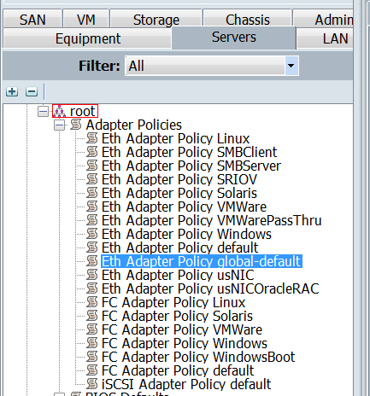
Task: Select the Servers tab
Action: point(234,38)
